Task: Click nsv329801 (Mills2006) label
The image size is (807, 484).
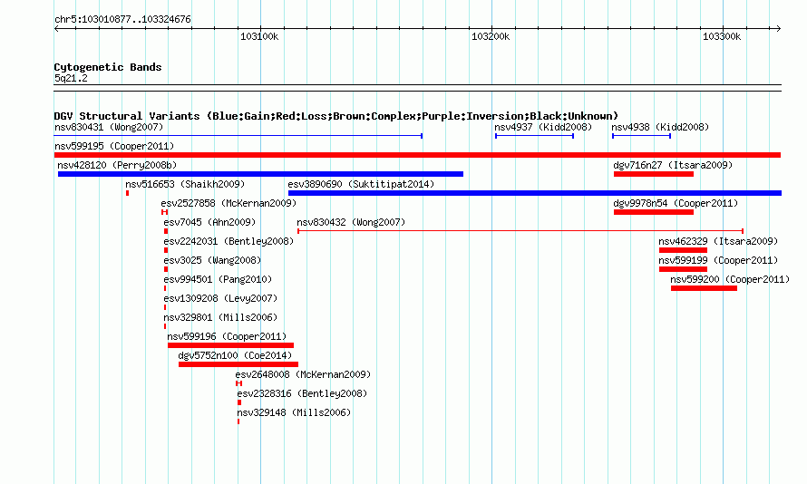Action: 220,317
